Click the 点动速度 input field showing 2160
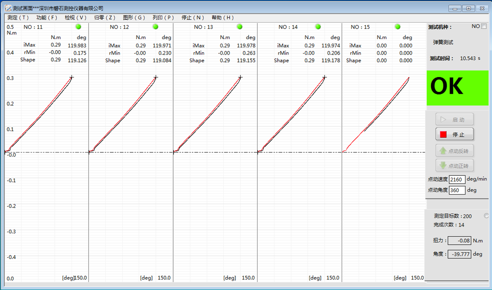 tap(457, 179)
